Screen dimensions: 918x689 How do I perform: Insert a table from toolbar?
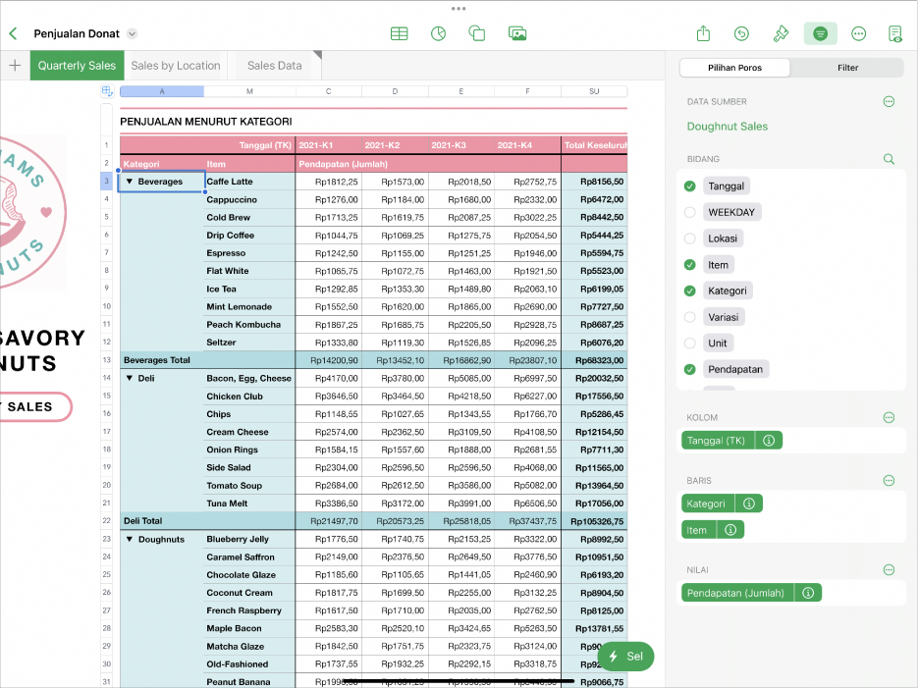point(400,34)
